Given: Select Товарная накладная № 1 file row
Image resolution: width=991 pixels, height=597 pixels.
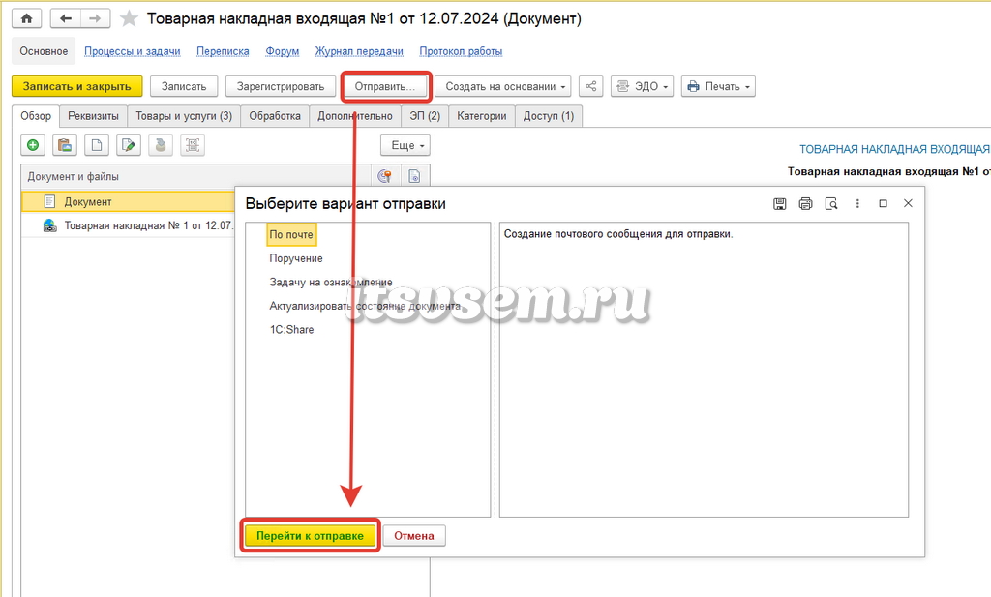Looking at the screenshot, I should click(x=129, y=225).
